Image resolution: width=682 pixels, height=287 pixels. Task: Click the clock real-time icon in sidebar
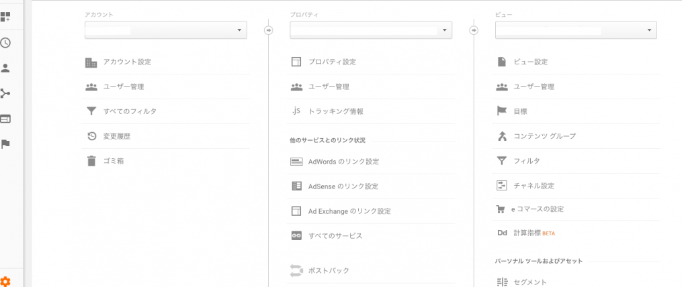click(x=5, y=42)
